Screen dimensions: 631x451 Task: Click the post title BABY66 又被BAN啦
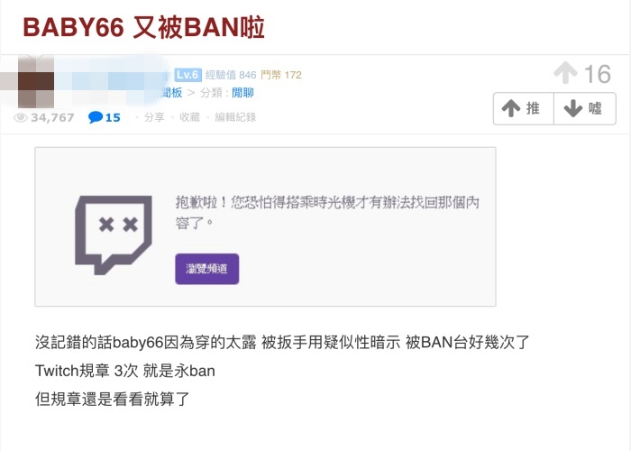tap(143, 27)
